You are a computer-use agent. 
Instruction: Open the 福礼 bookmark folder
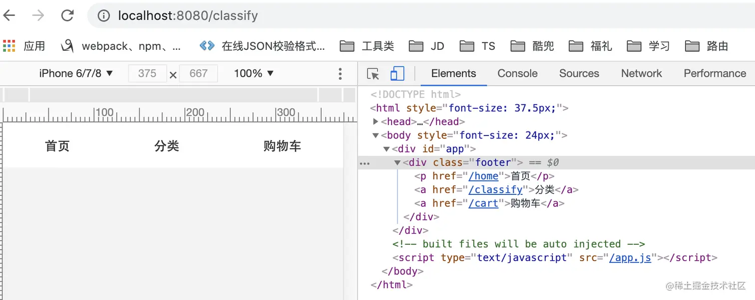point(591,46)
